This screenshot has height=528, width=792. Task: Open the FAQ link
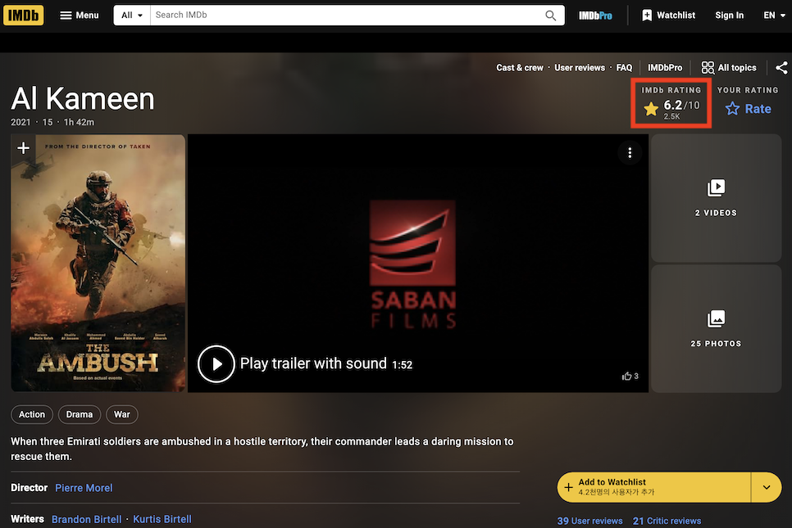pos(624,68)
